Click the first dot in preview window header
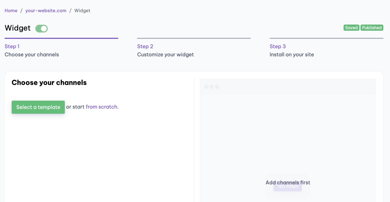The height and width of the screenshot is (202, 390). 206,87
